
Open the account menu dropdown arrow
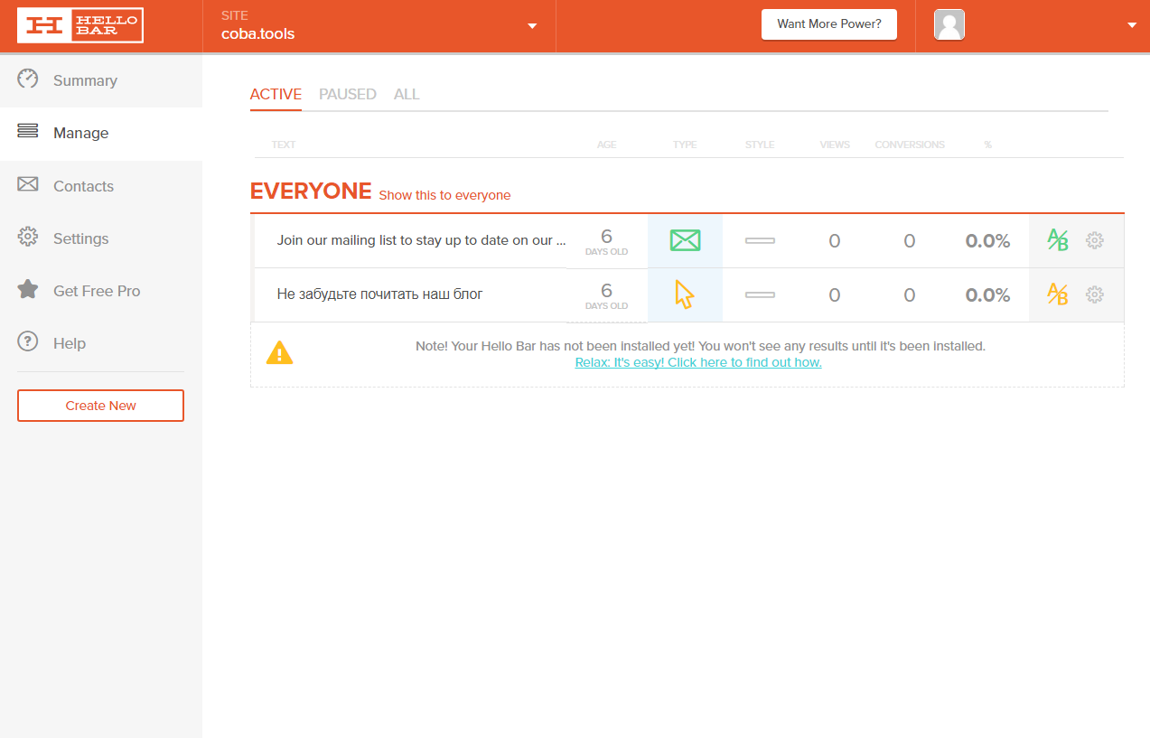[x=1132, y=26]
